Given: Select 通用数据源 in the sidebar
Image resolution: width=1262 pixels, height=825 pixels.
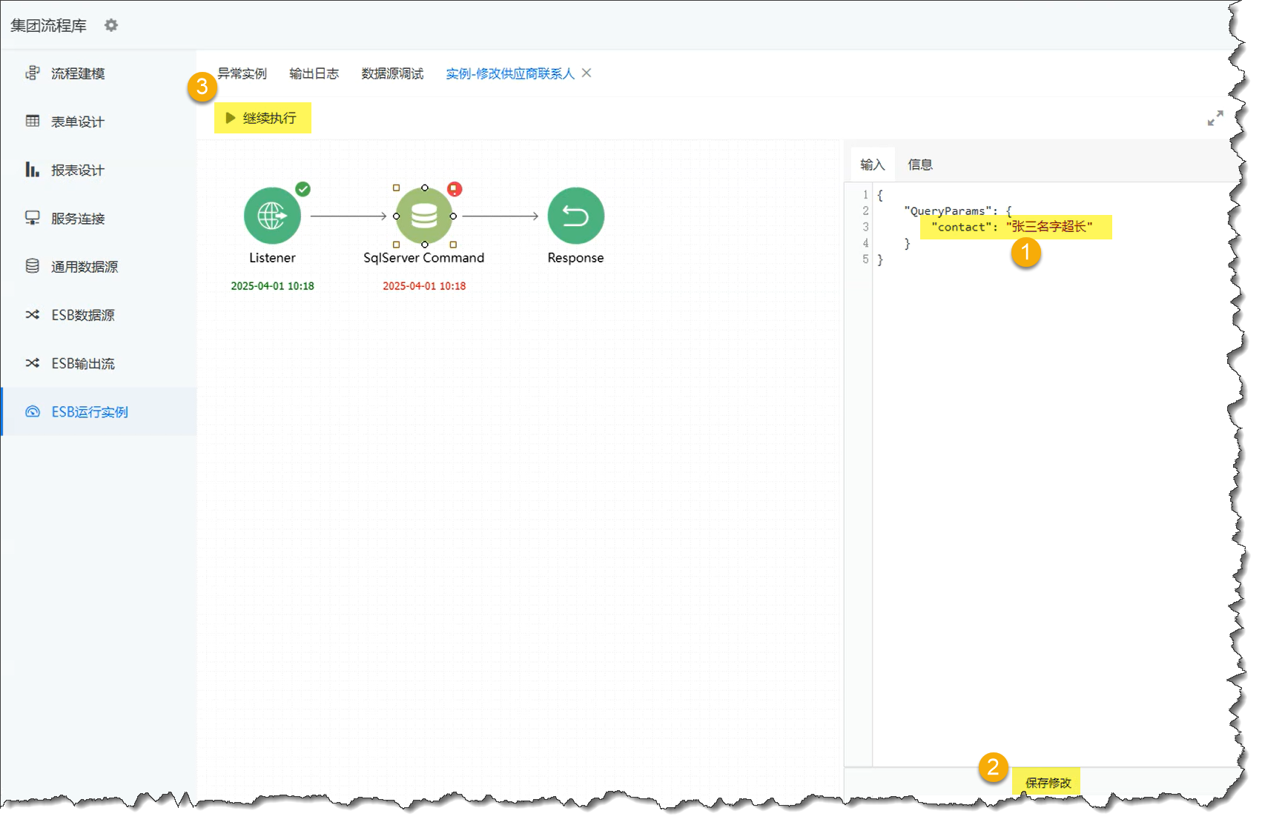Looking at the screenshot, I should click(x=84, y=267).
